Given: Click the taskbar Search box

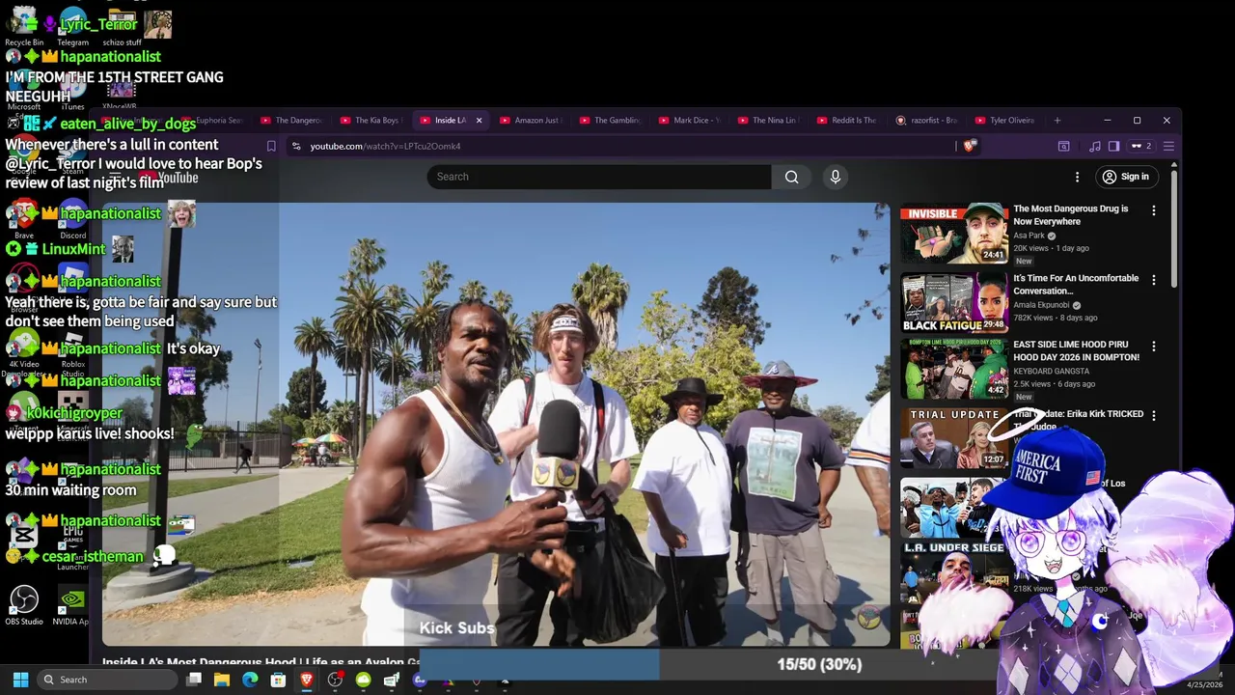Looking at the screenshot, I should tap(106, 680).
